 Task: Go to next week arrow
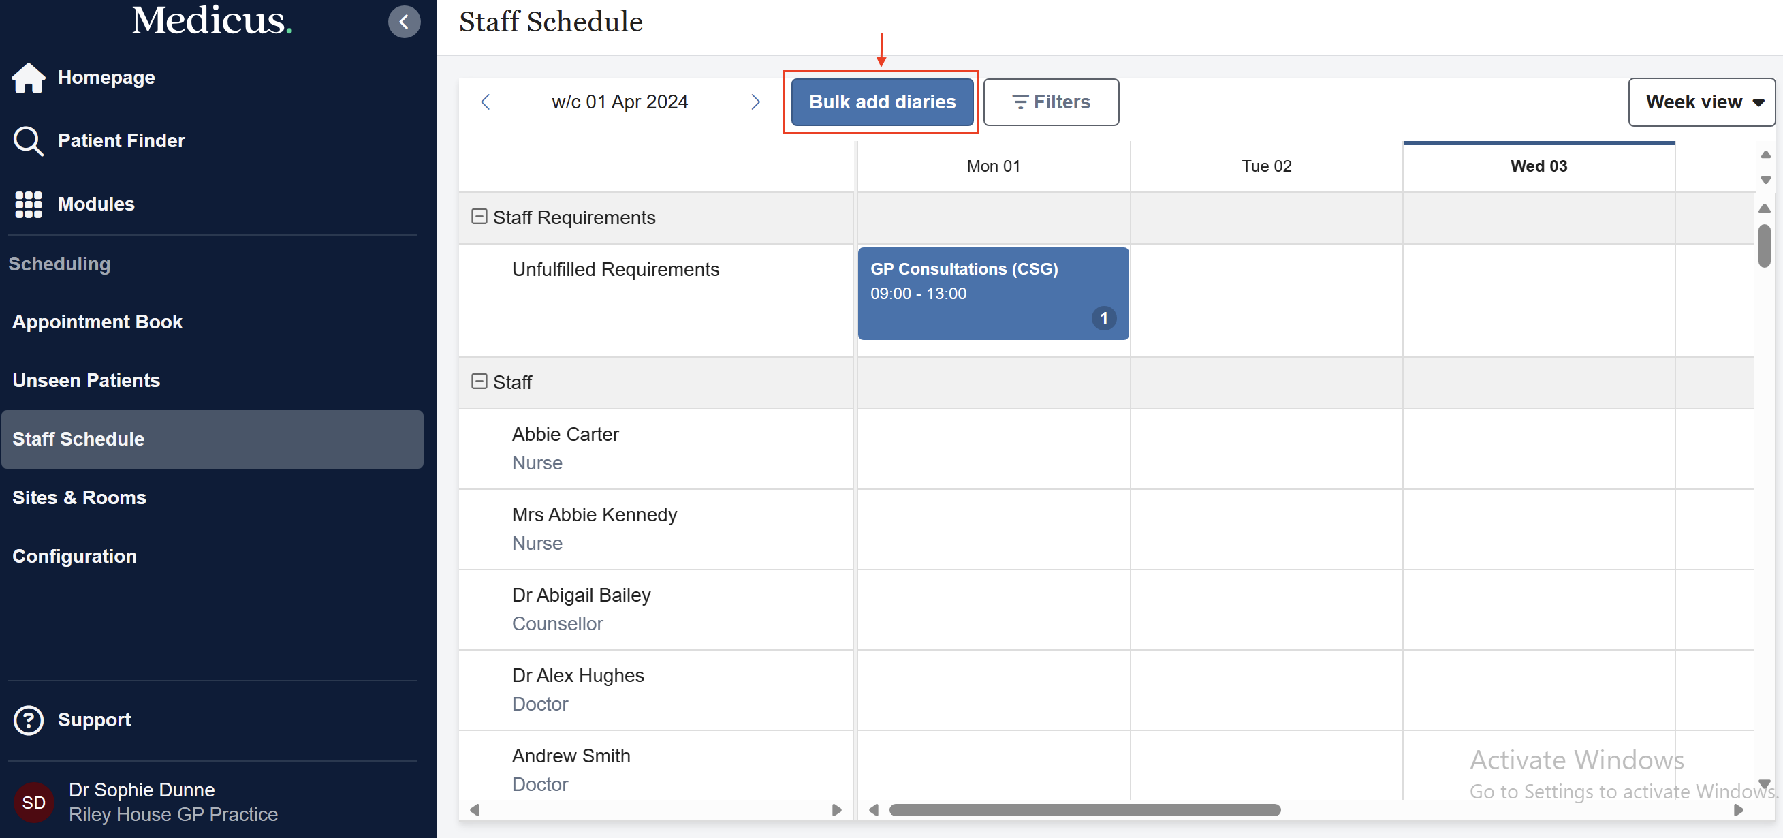click(x=755, y=102)
